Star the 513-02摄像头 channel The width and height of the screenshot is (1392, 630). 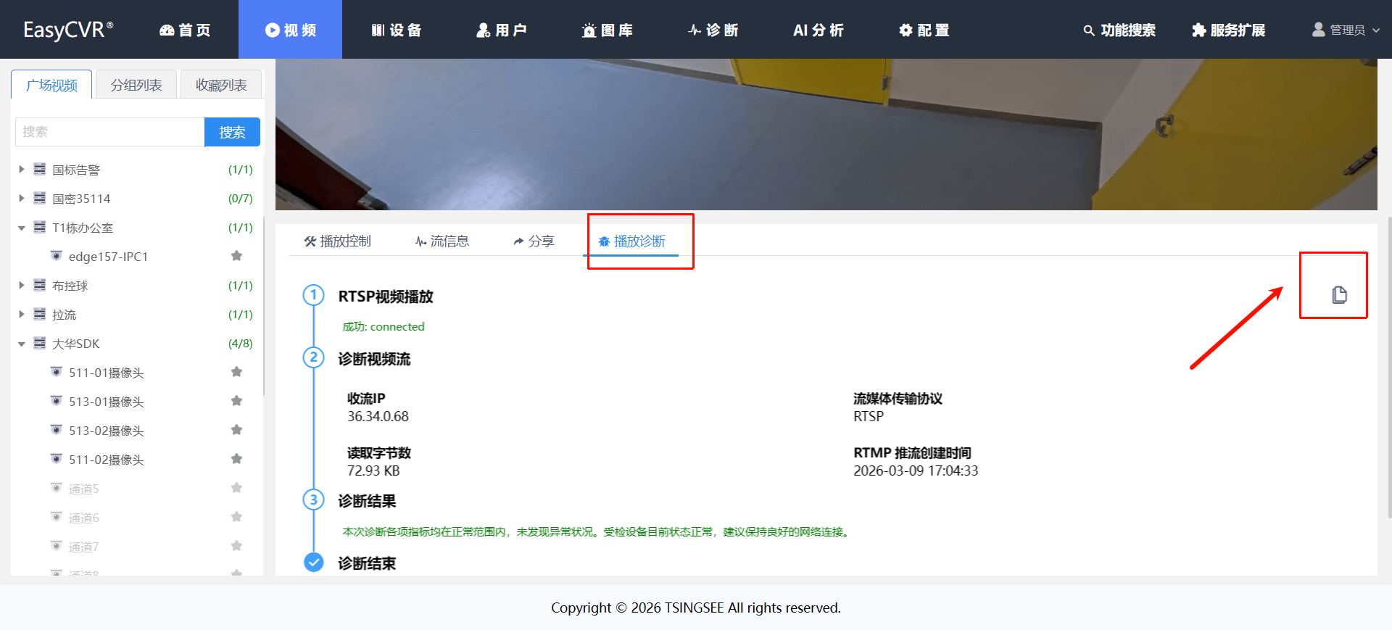point(236,430)
